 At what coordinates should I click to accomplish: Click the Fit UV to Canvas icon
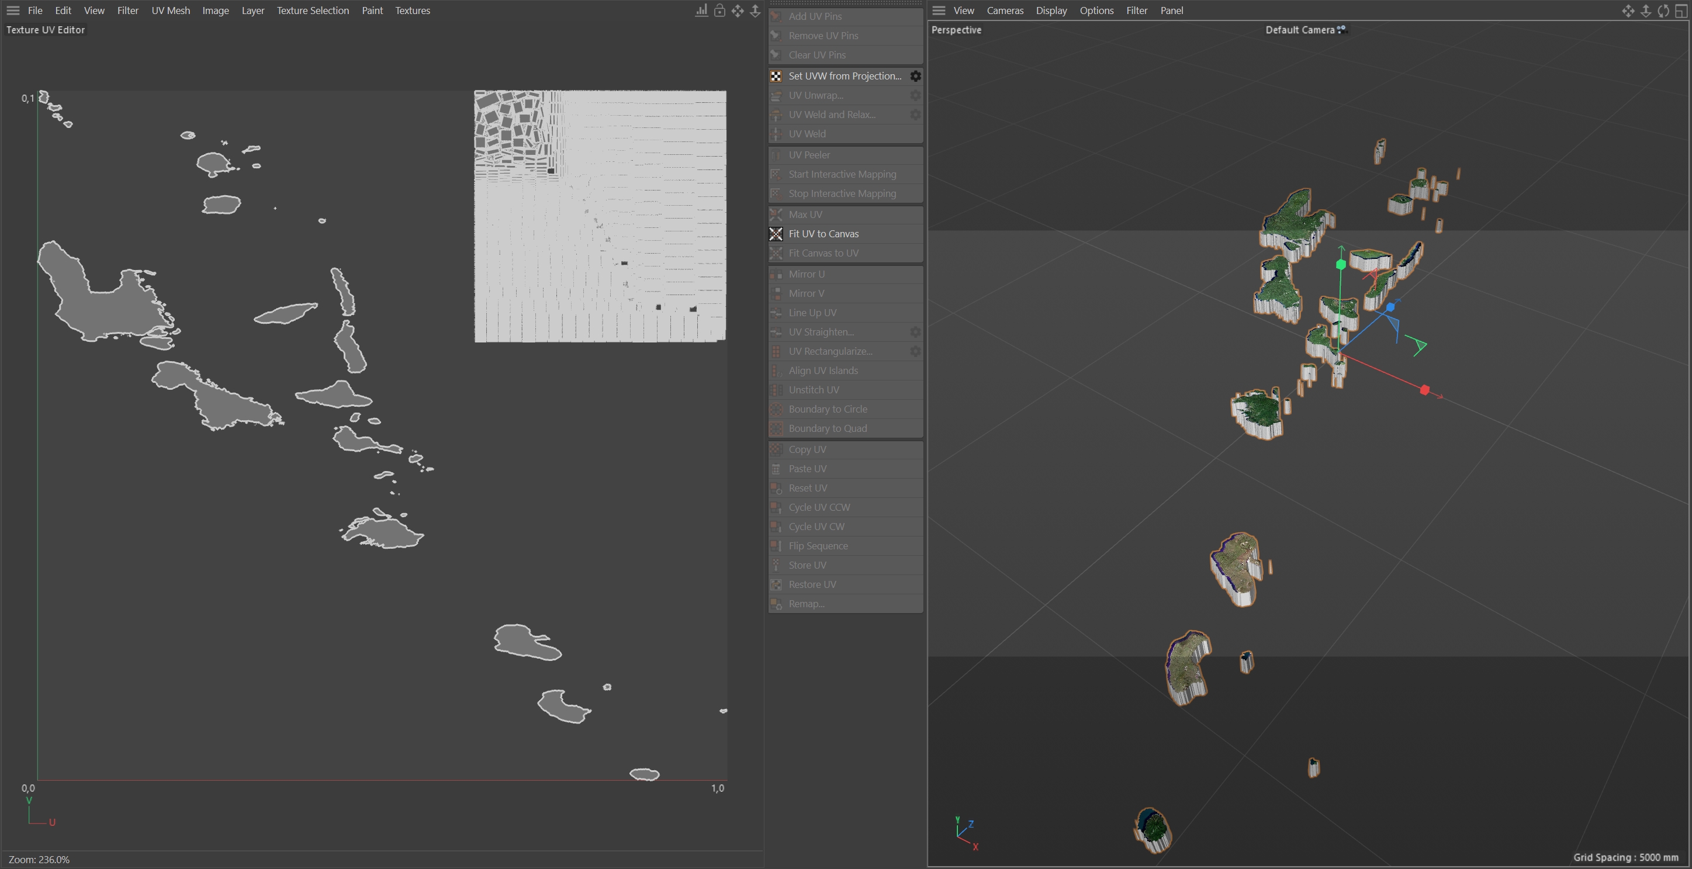[776, 234]
